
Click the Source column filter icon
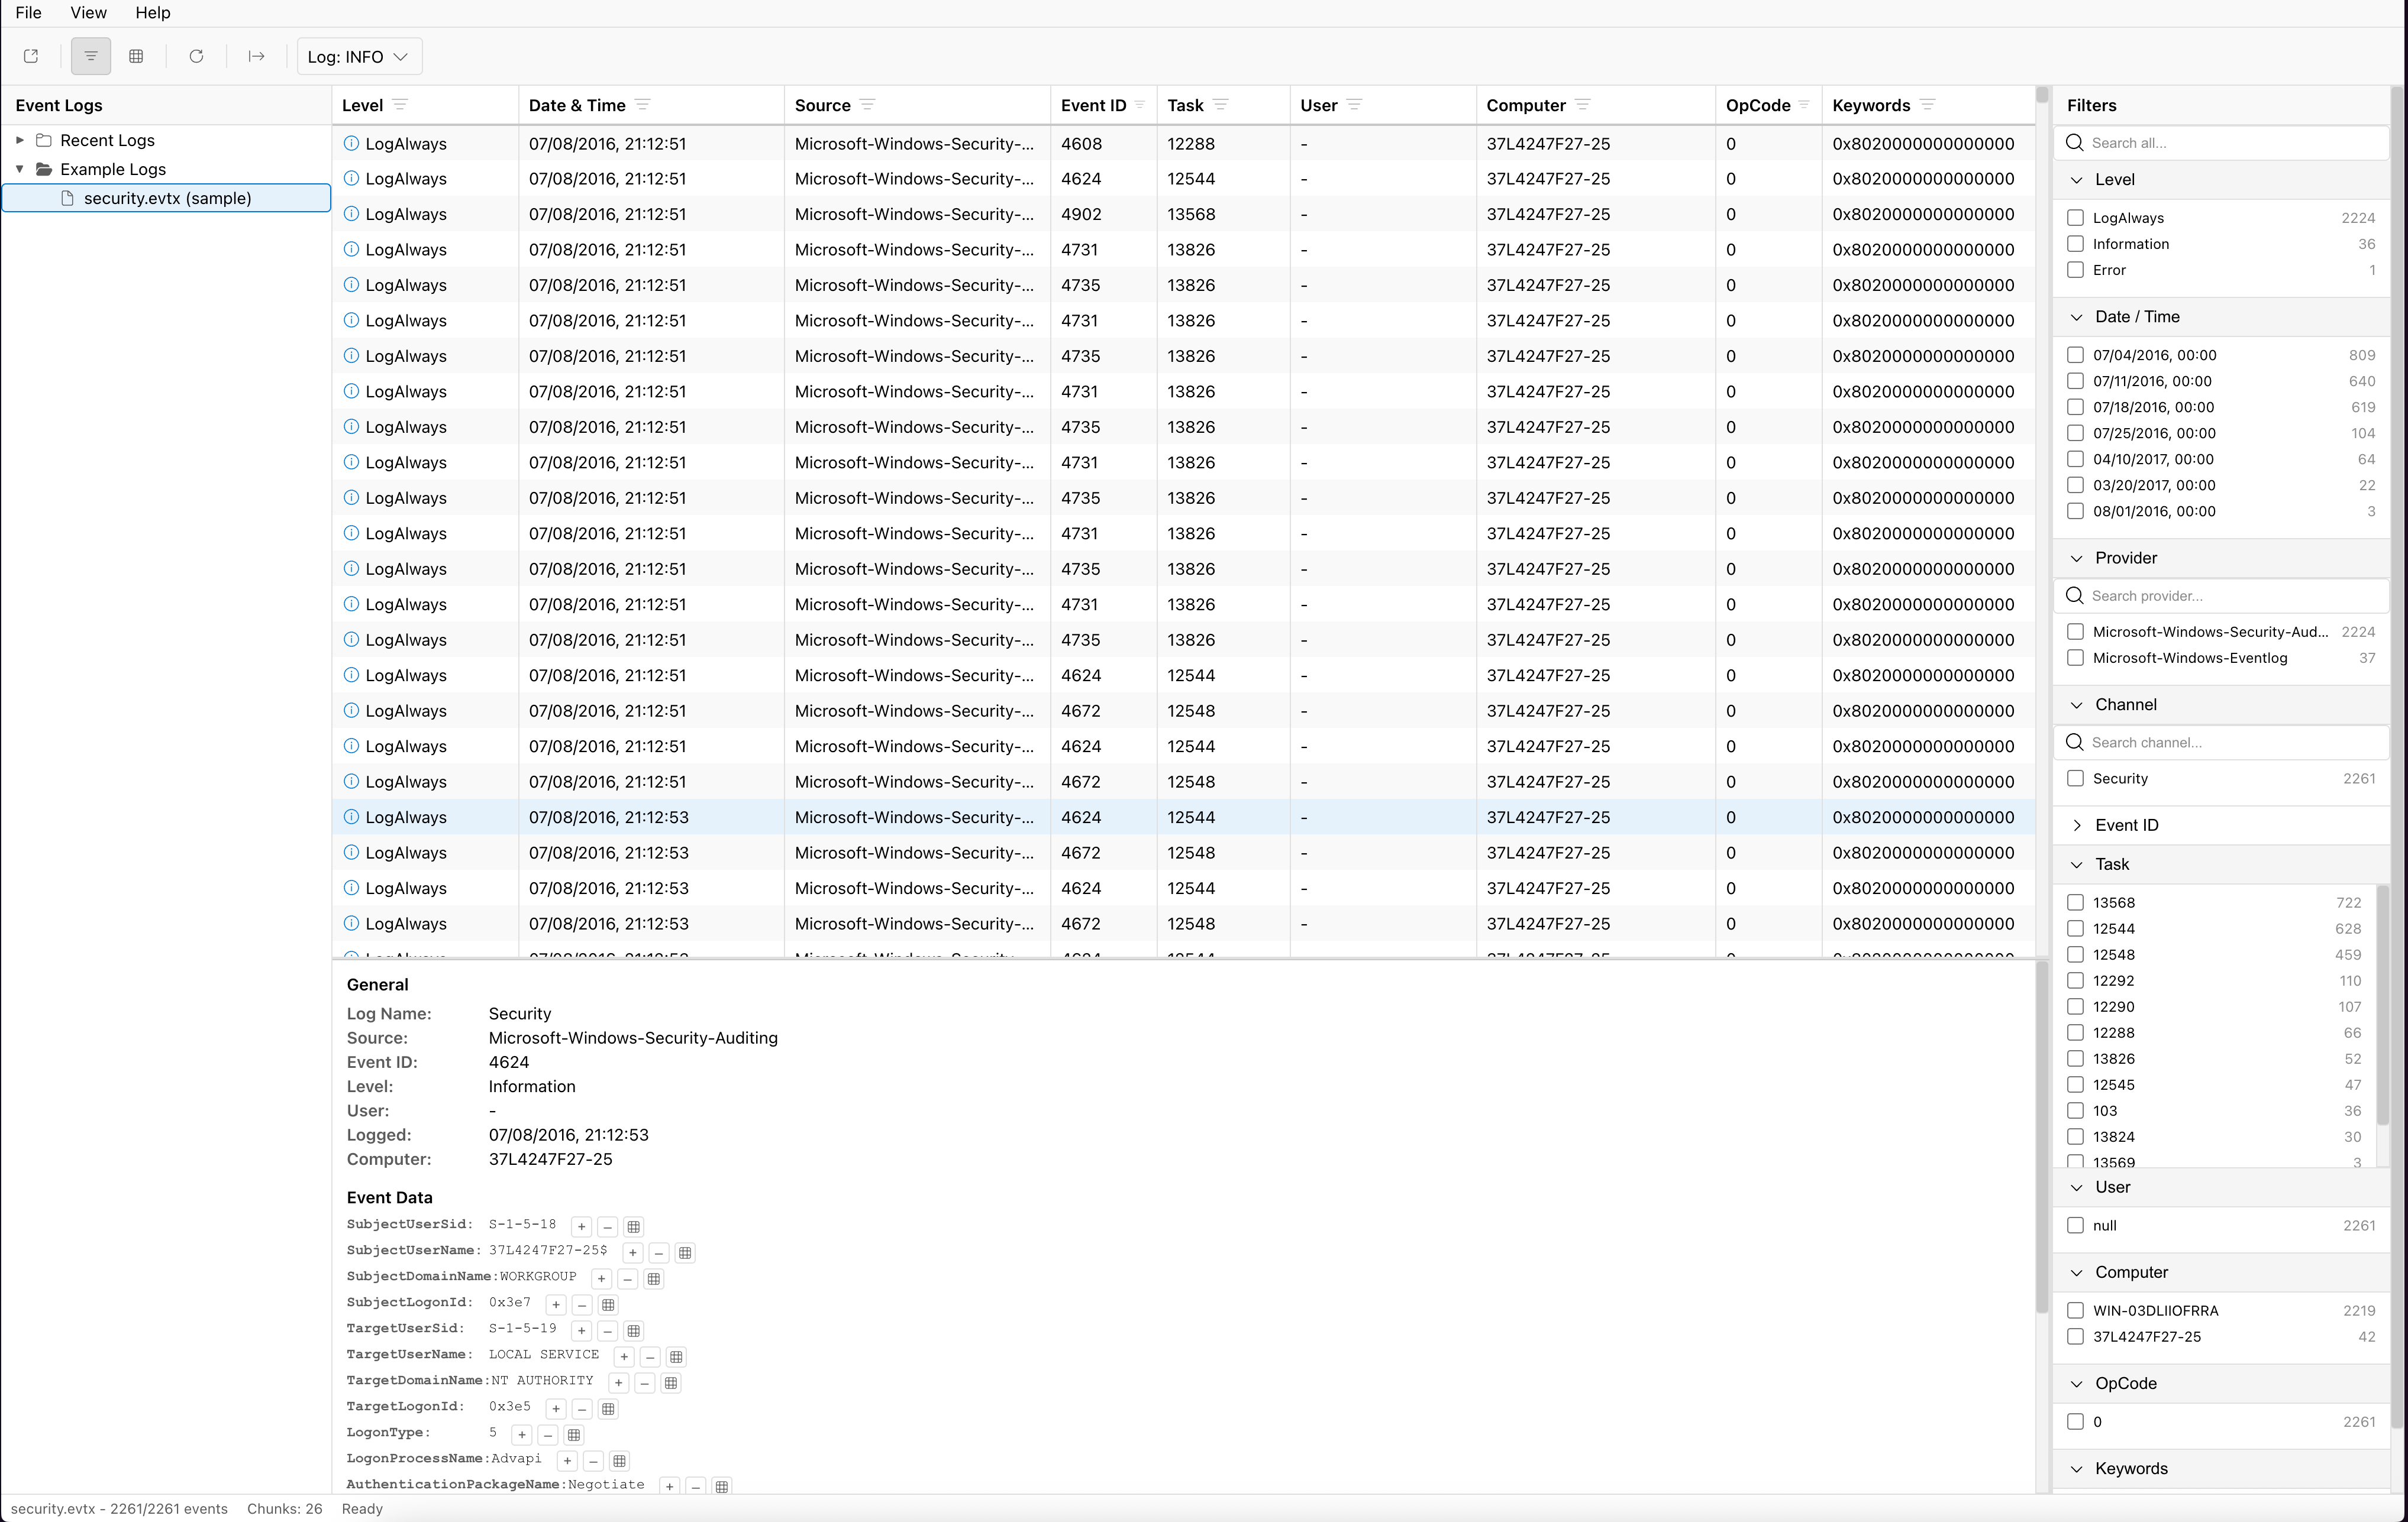coord(868,105)
